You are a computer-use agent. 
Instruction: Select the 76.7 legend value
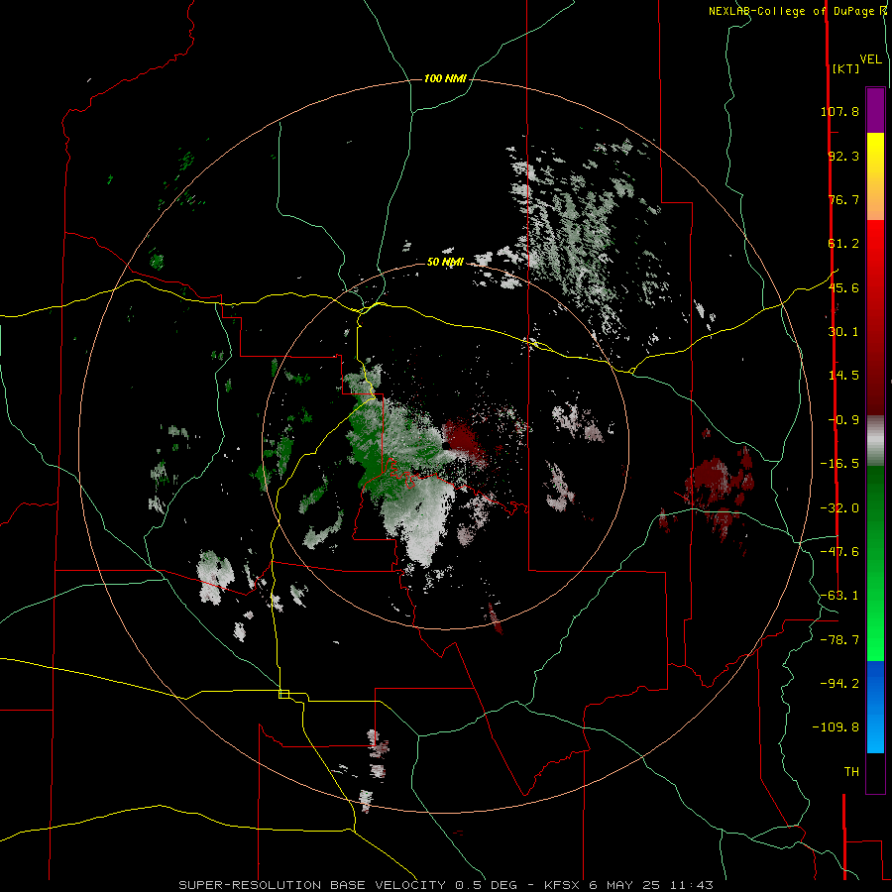pyautogui.click(x=843, y=199)
